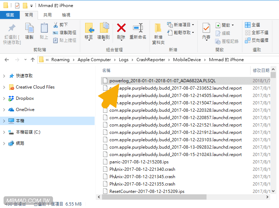
Task: Click Copy path (複製路徑)
Action: point(65,33)
